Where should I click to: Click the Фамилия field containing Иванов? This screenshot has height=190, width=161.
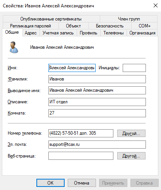(x=97, y=79)
